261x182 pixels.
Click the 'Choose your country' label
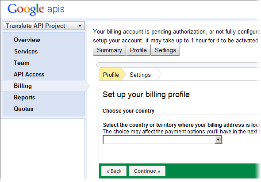point(128,111)
